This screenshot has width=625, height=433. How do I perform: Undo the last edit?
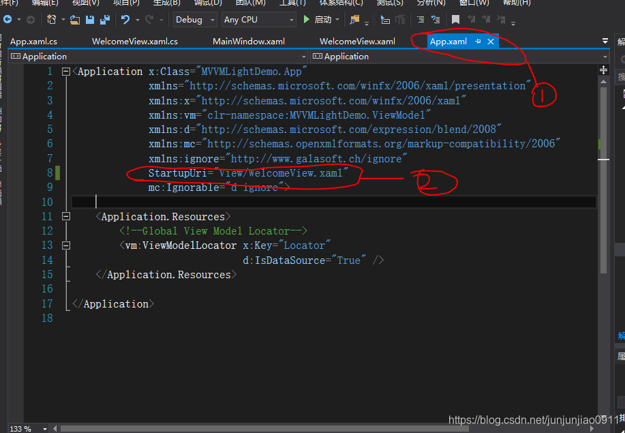click(125, 19)
